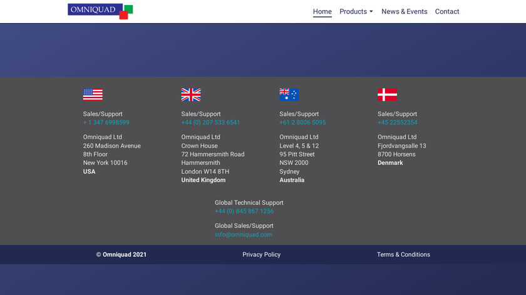Select 'Sales/Support' label under USA flag
This screenshot has height=295, width=526.
point(103,114)
